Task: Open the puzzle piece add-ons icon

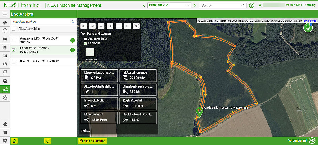Action: (x=5, y=124)
